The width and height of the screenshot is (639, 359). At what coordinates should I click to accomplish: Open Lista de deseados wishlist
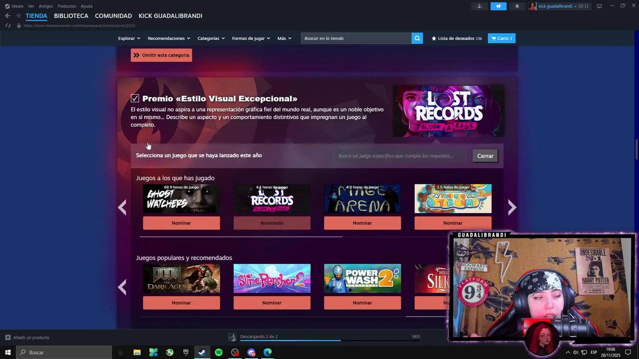pyautogui.click(x=457, y=38)
